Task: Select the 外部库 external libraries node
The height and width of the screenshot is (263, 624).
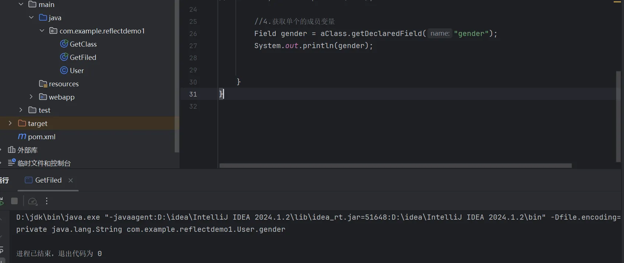Action: pos(27,150)
